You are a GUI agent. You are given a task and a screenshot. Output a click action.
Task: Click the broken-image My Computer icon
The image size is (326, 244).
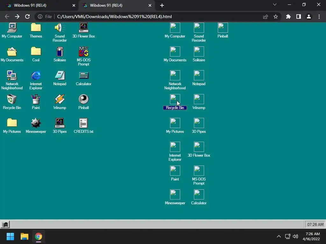175,28
